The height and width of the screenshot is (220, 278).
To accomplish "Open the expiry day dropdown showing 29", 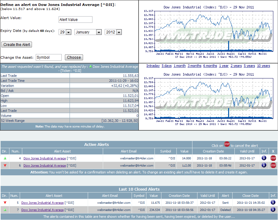I will 65,32.
